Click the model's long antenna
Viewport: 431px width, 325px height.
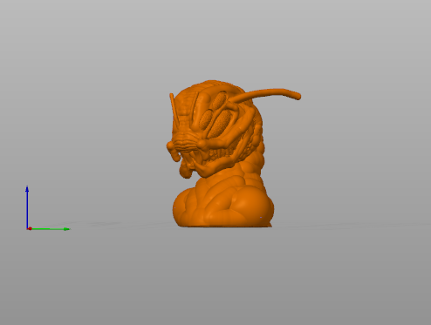(x=264, y=95)
